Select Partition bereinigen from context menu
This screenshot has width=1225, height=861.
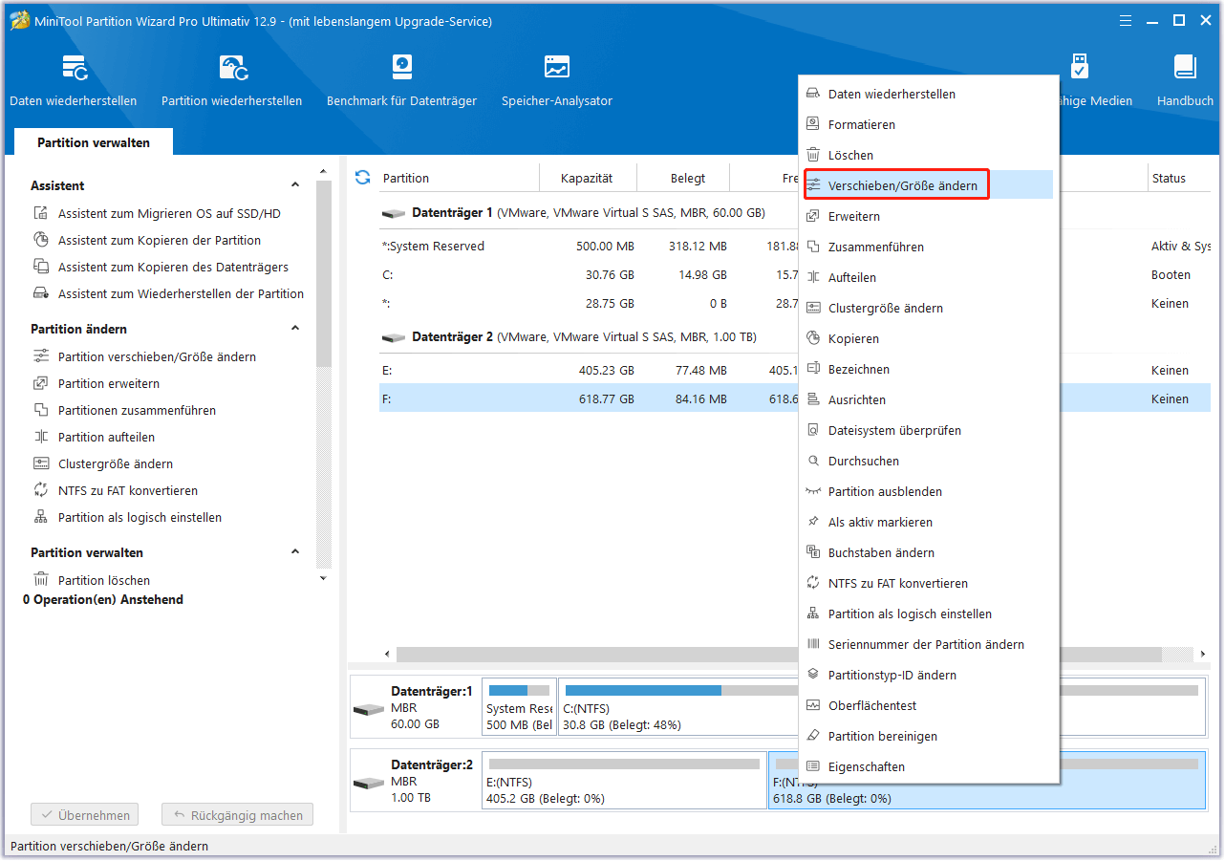pyautogui.click(x=928, y=737)
